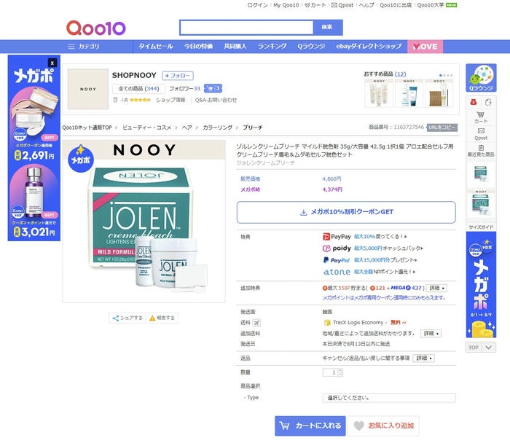The height and width of the screenshot is (443, 510).
Task: Click the カートに入れる button
Action: pyautogui.click(x=310, y=426)
